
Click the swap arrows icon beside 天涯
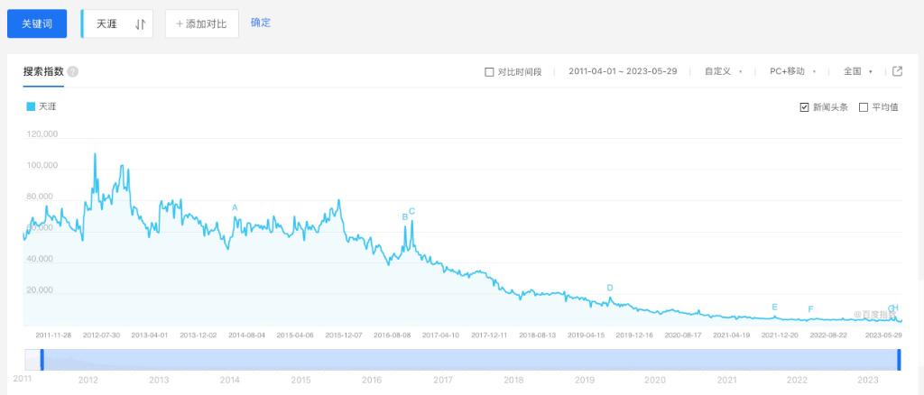[x=140, y=24]
